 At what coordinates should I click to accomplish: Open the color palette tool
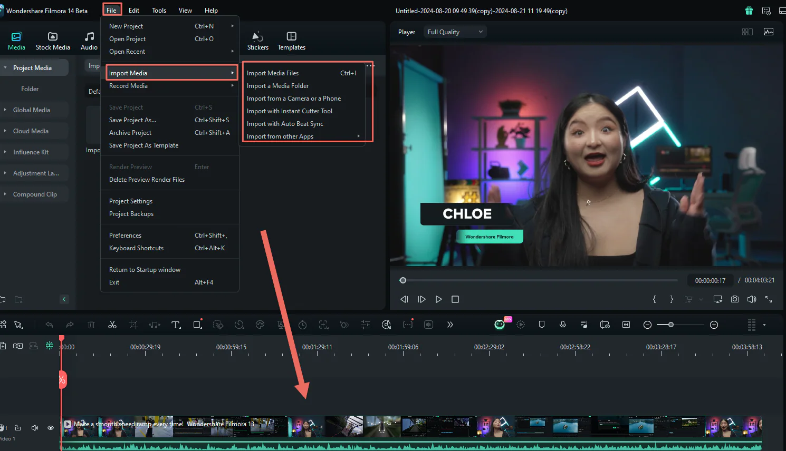[x=260, y=325]
